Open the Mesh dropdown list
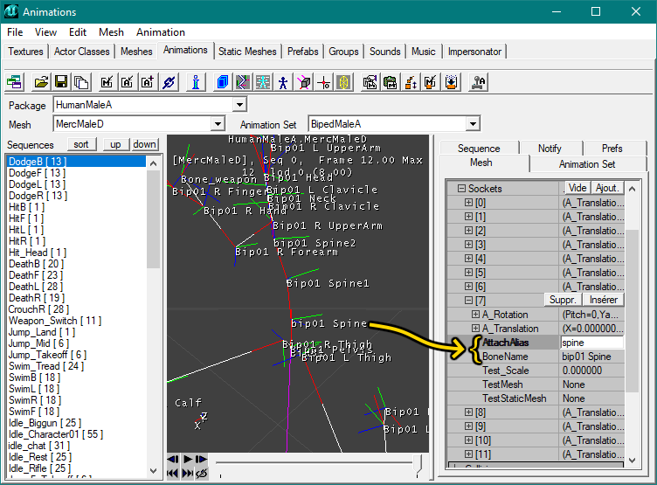The width and height of the screenshot is (657, 485). click(218, 124)
